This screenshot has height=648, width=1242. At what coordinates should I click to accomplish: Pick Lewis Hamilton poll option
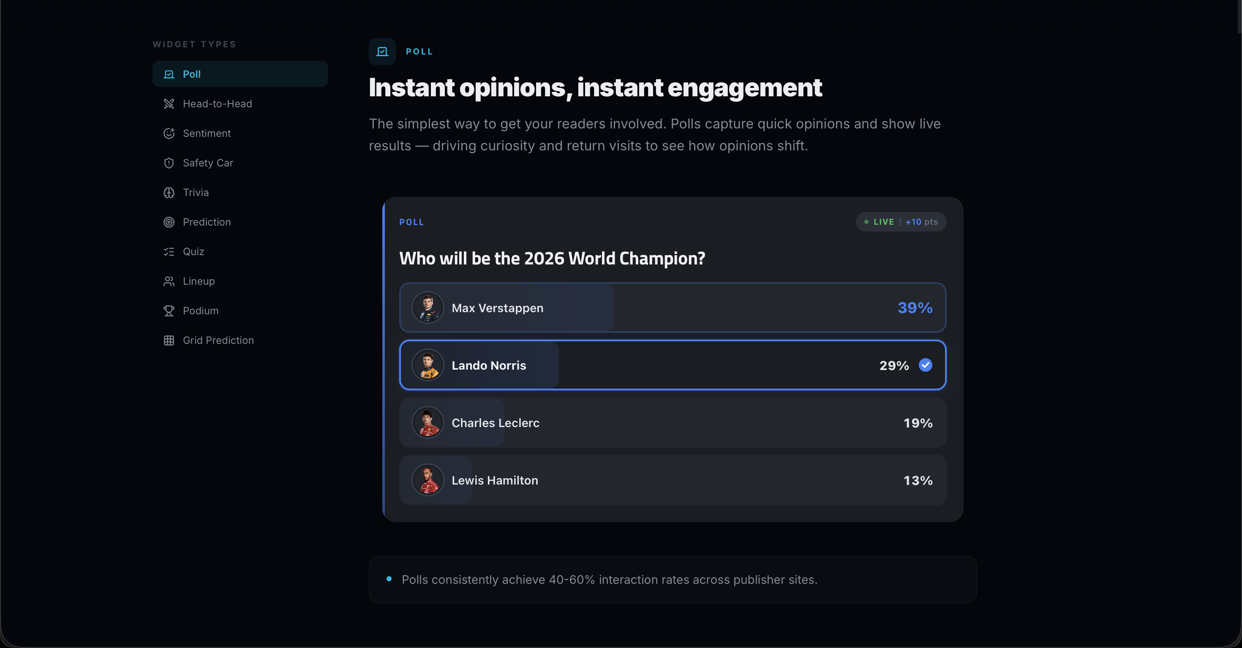click(672, 480)
